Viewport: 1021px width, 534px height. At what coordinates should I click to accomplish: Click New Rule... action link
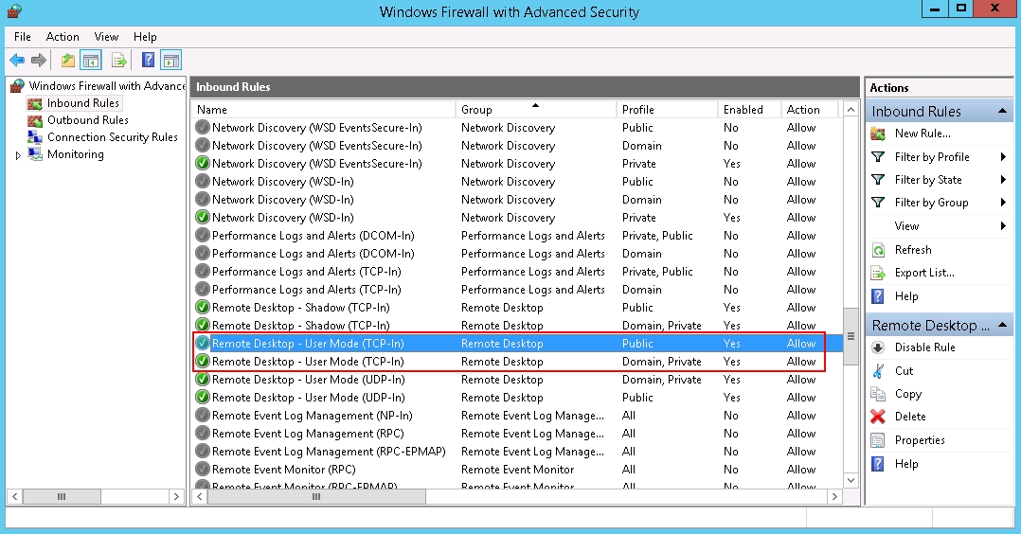[x=922, y=133]
